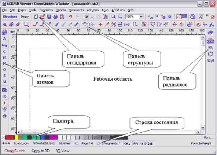
Task: Click the square brackets tool icon
Action: click(x=135, y=25)
